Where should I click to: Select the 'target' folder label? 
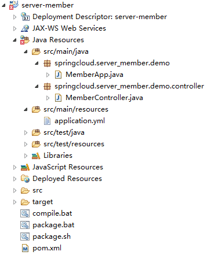point(42,202)
